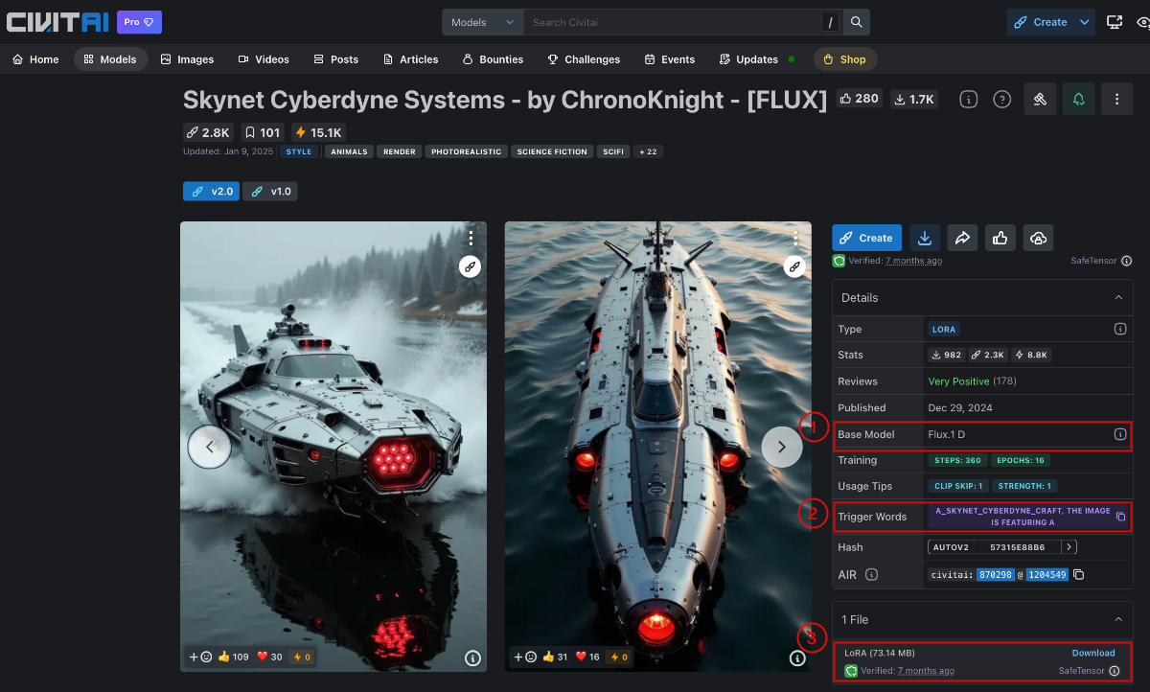Bookmark the model via 101 badge
1150x692 pixels.
[x=262, y=132]
